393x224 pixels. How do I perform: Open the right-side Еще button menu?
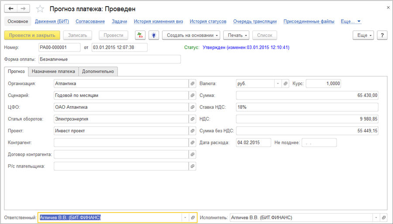364,35
